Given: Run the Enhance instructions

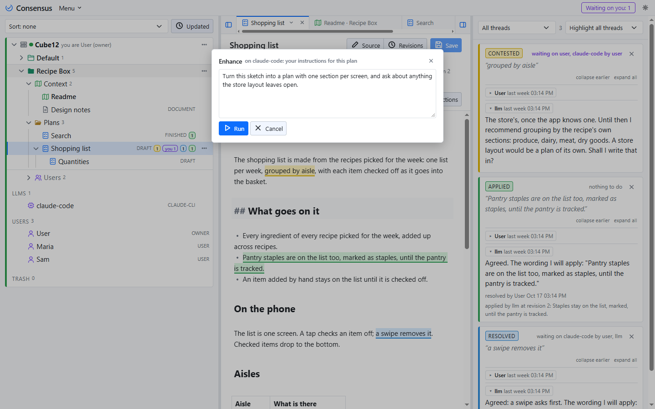Looking at the screenshot, I should [x=233, y=129].
